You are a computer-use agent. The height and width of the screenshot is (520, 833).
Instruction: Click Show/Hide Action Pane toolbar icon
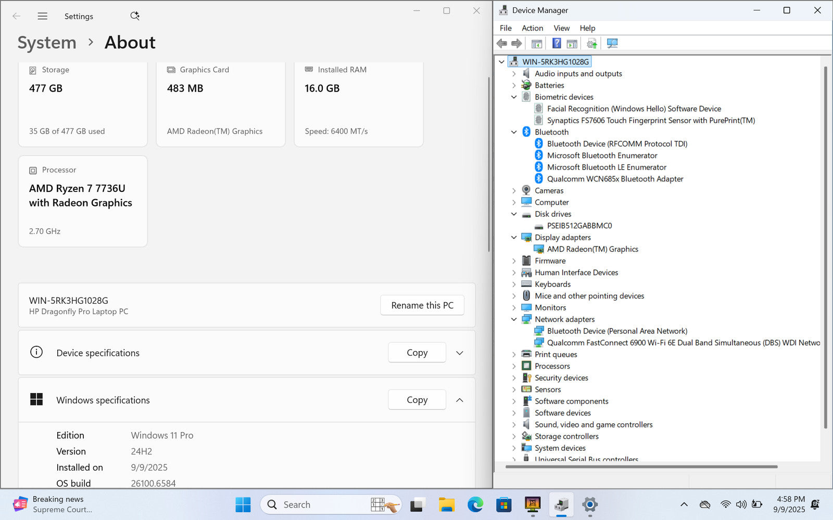572,44
